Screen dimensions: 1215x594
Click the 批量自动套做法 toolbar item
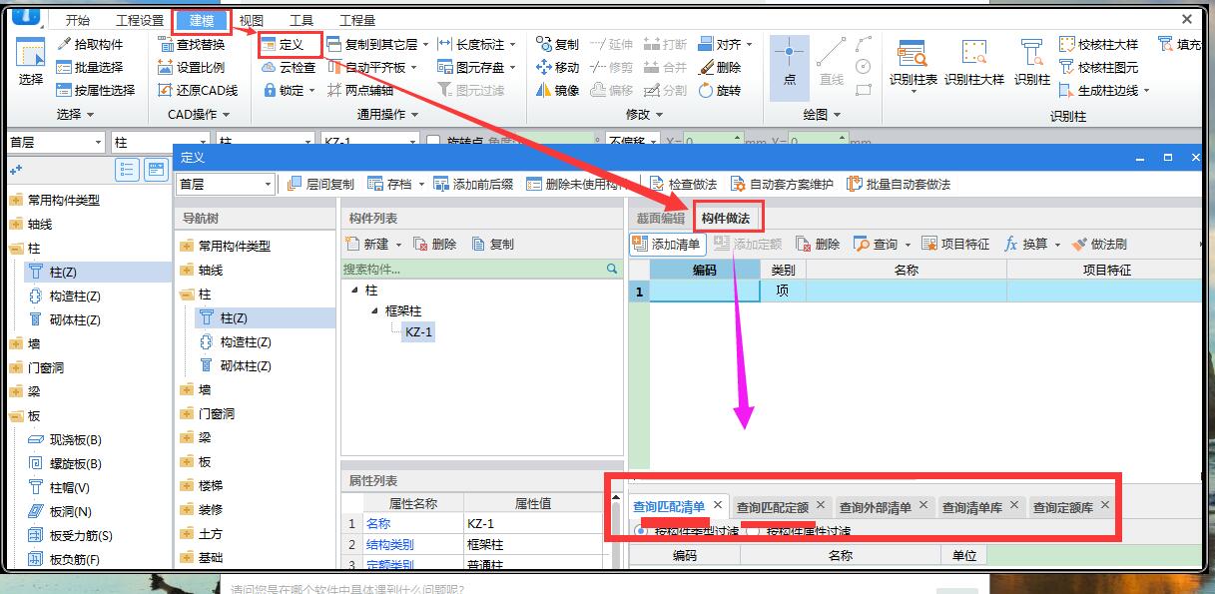tap(899, 185)
